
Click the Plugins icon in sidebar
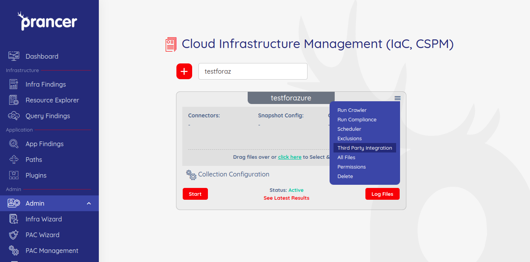[14, 175]
